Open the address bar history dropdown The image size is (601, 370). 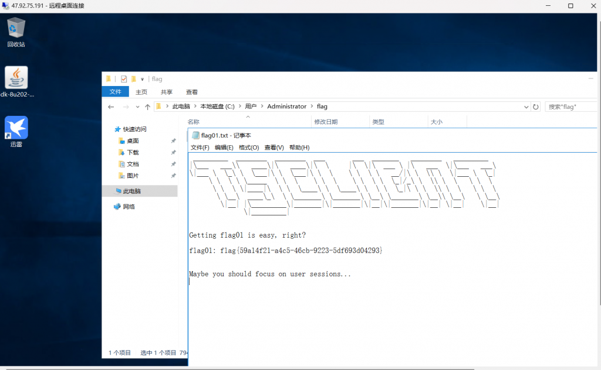[526, 107]
